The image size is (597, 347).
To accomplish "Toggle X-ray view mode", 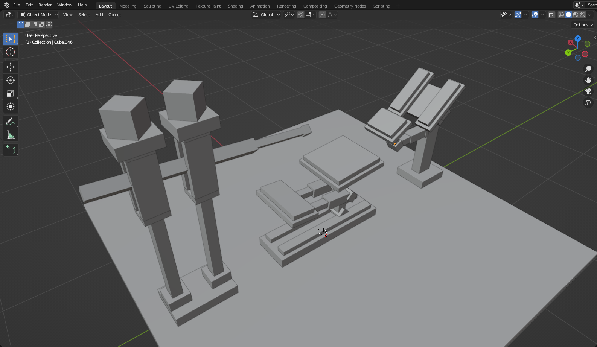I will pyautogui.click(x=551, y=15).
